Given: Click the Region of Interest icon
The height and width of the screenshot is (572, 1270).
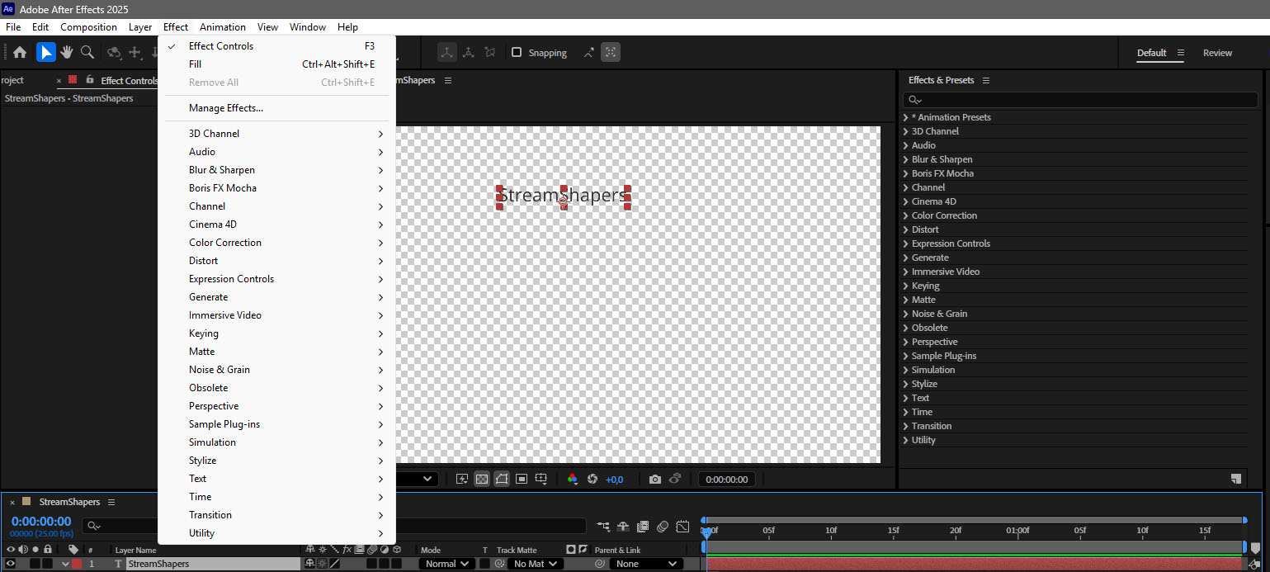Looking at the screenshot, I should [522, 479].
